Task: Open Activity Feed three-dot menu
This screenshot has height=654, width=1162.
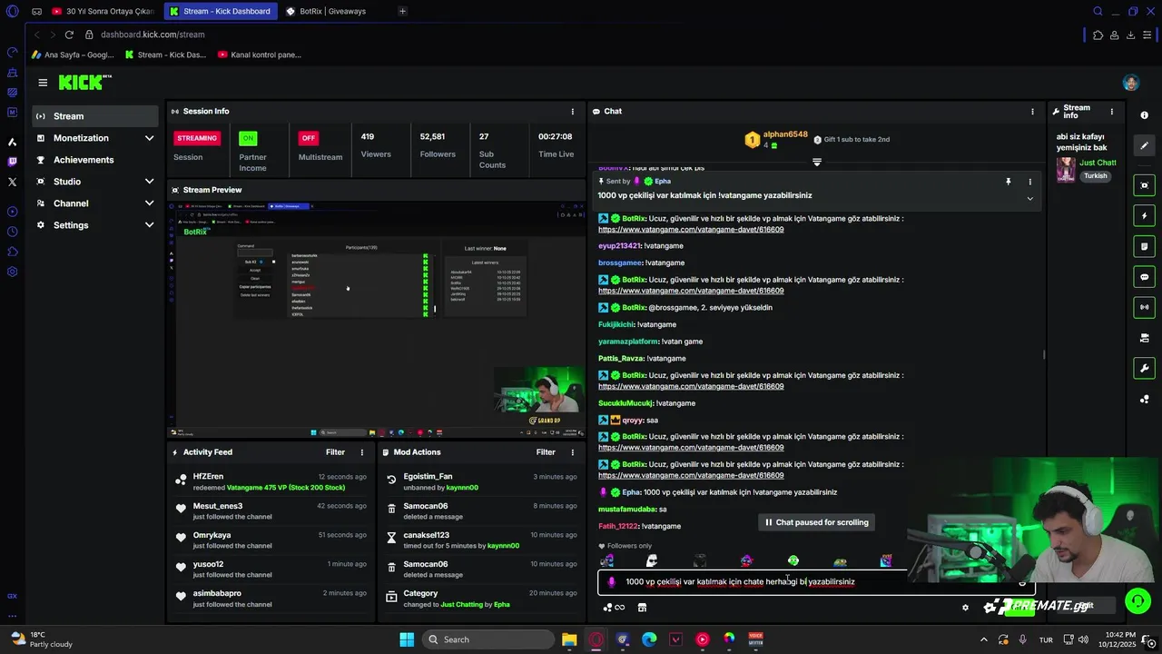Action: point(362,452)
